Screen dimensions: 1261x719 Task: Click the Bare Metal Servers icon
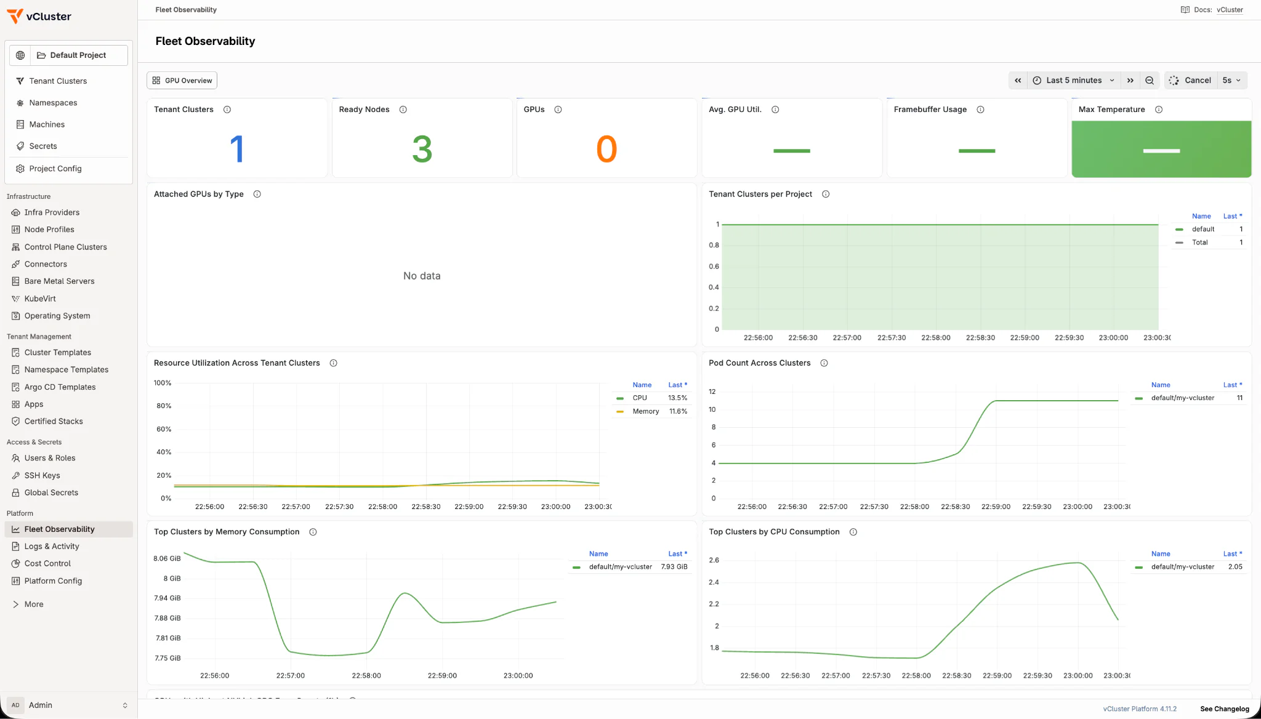[x=16, y=281]
